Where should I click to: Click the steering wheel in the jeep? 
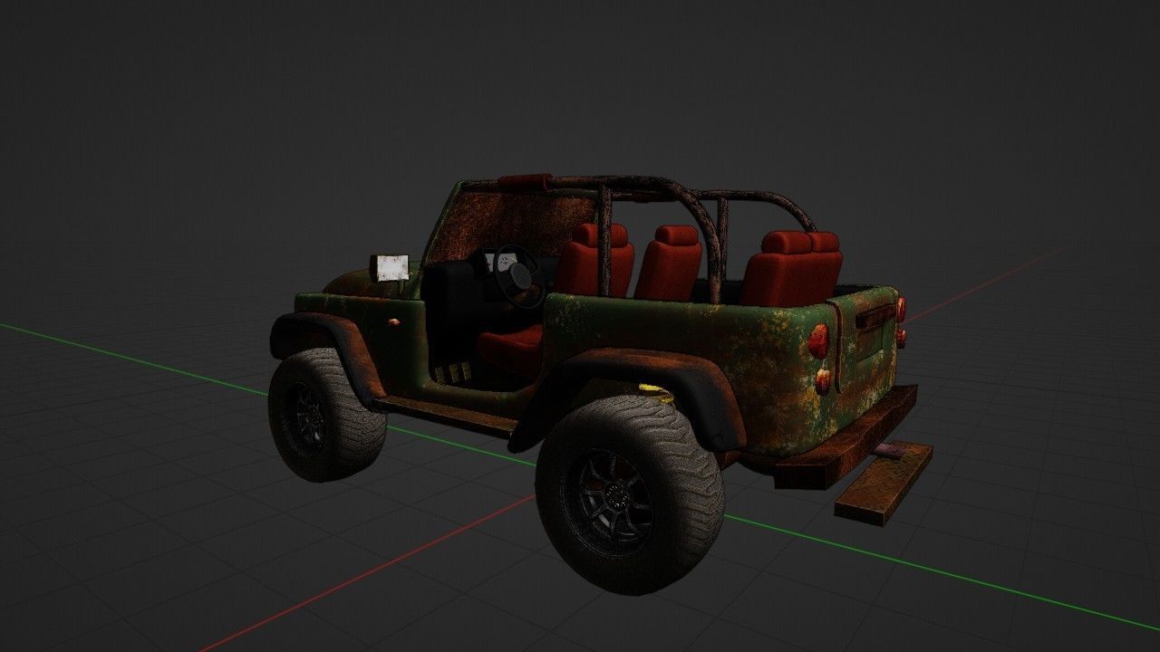(x=518, y=276)
